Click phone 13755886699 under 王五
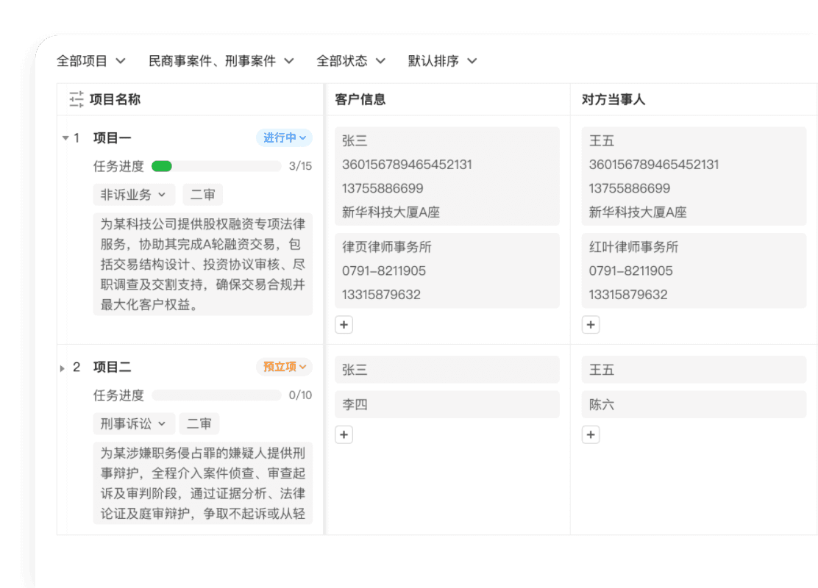Viewport: 818px width, 588px height. click(x=629, y=188)
